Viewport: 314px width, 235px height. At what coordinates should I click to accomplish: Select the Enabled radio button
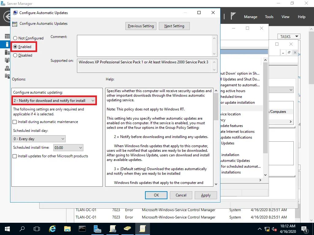click(15, 47)
